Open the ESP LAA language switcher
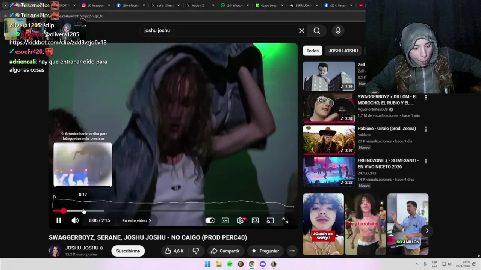The width and height of the screenshot is (481, 270). coord(434,264)
